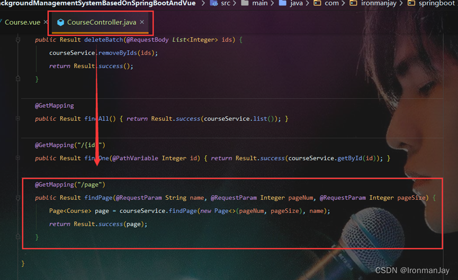The height and width of the screenshot is (280, 458).
Task: Collapse the deleteBatch method fold marker
Action: pyautogui.click(x=18, y=40)
